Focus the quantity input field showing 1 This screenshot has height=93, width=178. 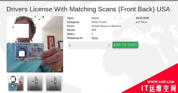(x=87, y=45)
